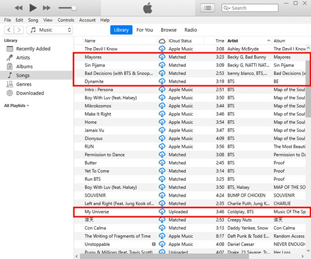Screen dimensions: 311x259
Task: Select Artists in the sidebar
Action: click(x=23, y=58)
